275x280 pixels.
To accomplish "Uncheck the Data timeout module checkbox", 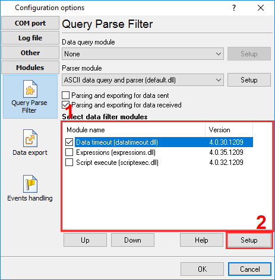I will tap(69, 142).
